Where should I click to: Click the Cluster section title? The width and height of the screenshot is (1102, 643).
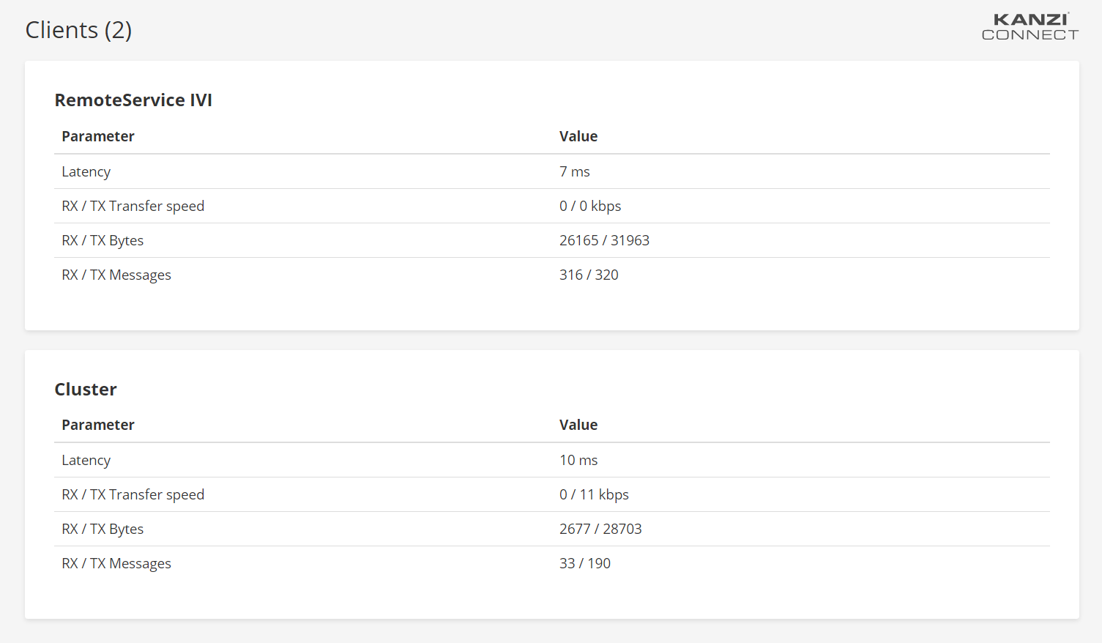tap(85, 389)
